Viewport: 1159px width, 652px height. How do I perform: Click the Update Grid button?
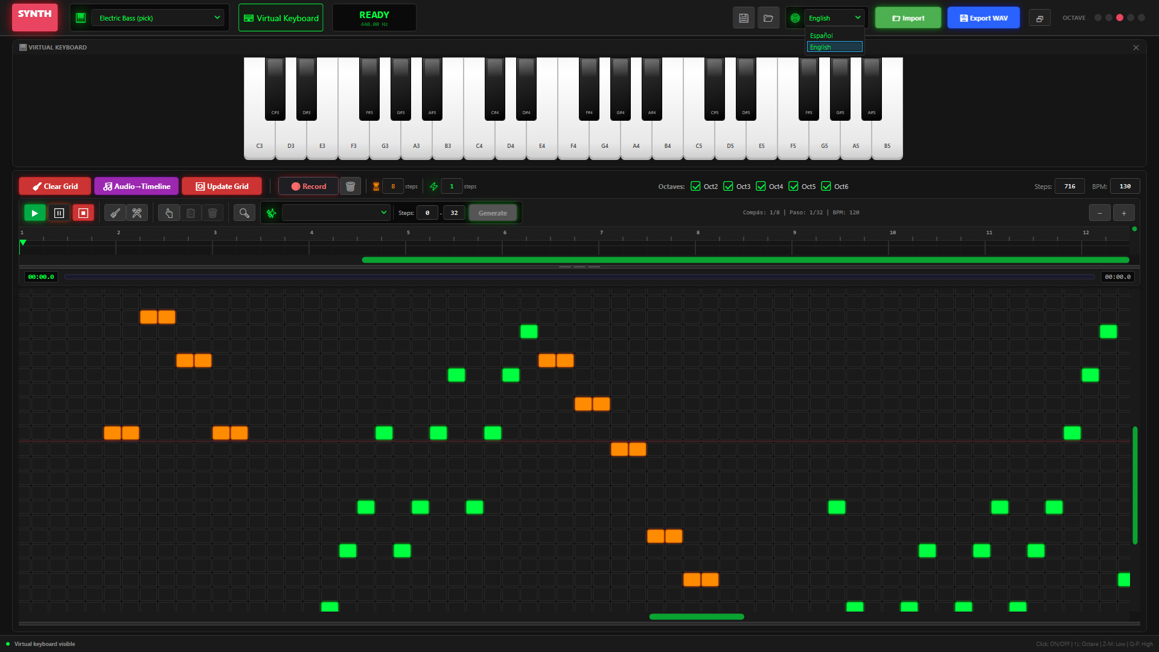tap(222, 186)
